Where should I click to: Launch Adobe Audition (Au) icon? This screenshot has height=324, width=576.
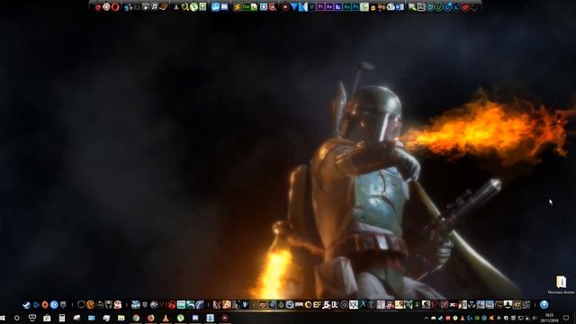pos(346,6)
